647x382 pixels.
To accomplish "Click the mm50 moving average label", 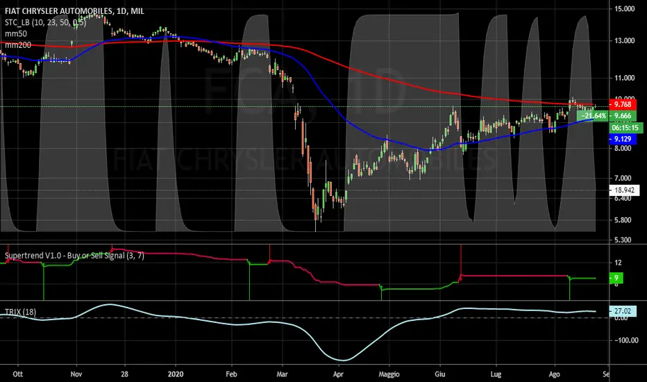I will (x=16, y=34).
